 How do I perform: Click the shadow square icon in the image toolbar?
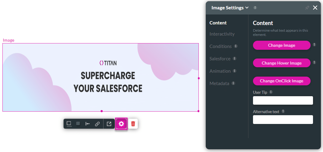click(x=78, y=124)
